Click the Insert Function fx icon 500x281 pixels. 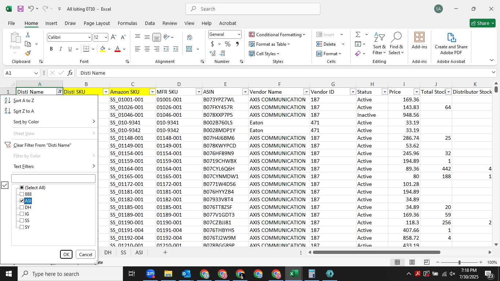70,73
